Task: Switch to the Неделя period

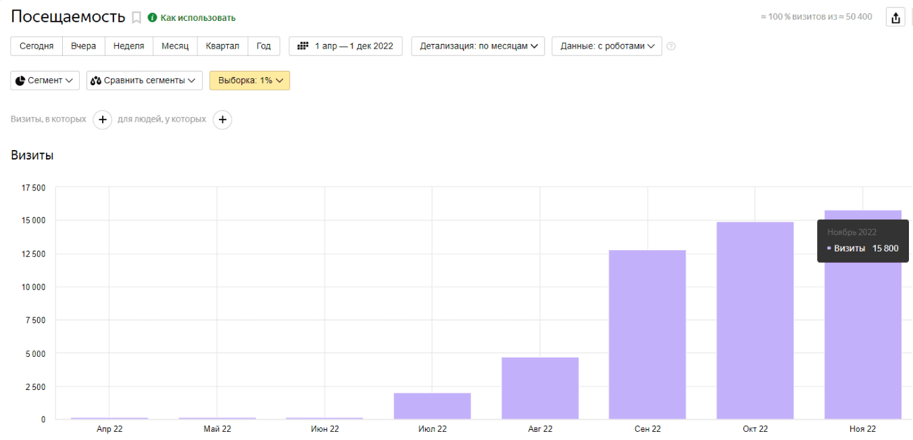Action: [128, 46]
